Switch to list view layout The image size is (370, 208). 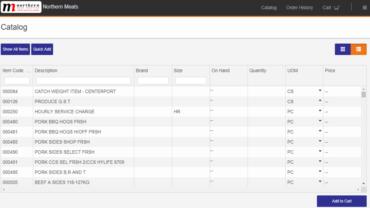pyautogui.click(x=359, y=49)
